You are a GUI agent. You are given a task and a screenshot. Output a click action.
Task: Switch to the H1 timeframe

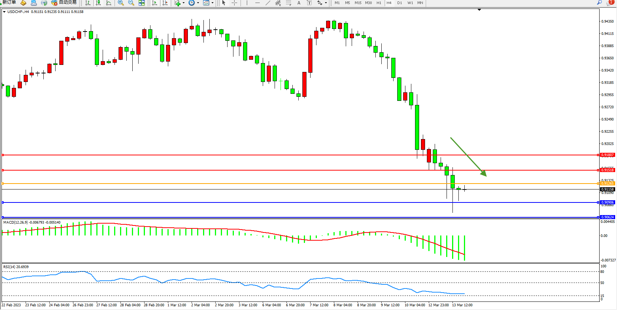coord(379,3)
